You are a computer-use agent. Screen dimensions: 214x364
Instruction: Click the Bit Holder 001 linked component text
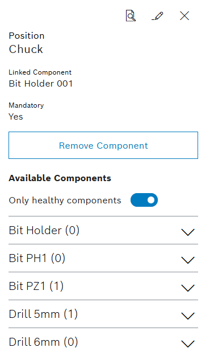point(41,84)
